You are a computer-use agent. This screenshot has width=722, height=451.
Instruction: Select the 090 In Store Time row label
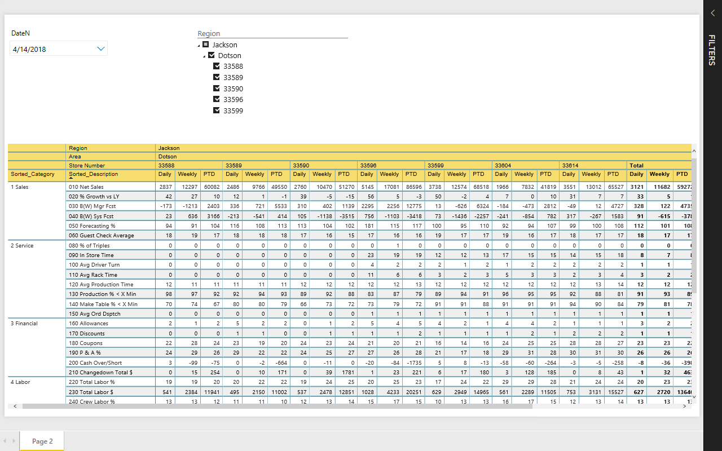pyautogui.click(x=91, y=255)
